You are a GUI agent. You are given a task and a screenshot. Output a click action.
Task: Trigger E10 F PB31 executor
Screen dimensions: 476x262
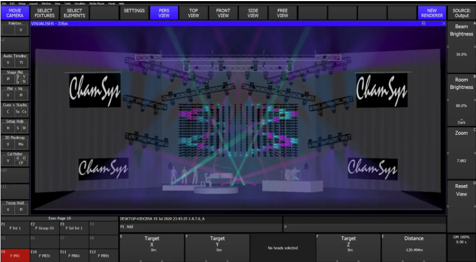coord(45,255)
